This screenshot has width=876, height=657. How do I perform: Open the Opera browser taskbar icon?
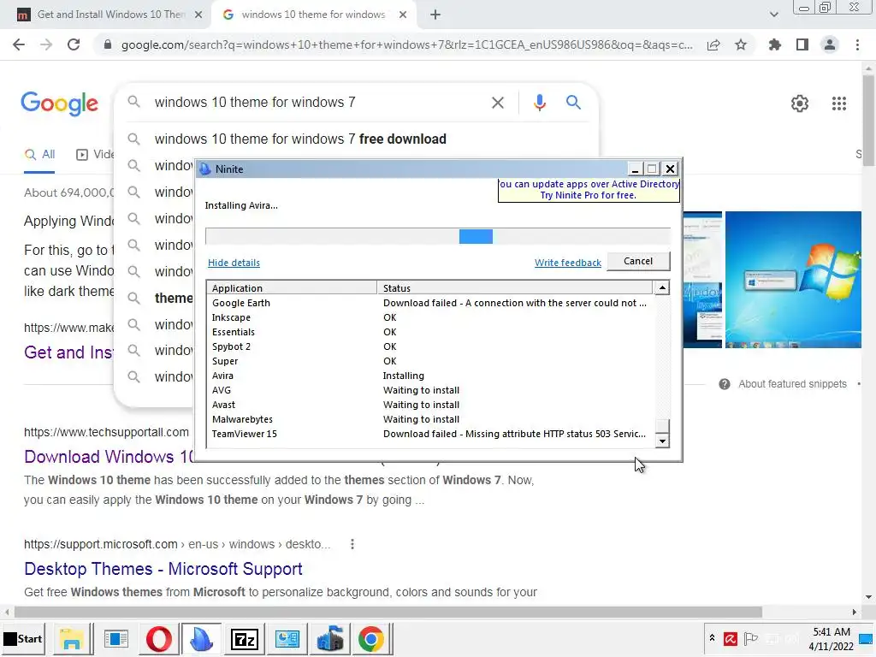[x=158, y=638]
